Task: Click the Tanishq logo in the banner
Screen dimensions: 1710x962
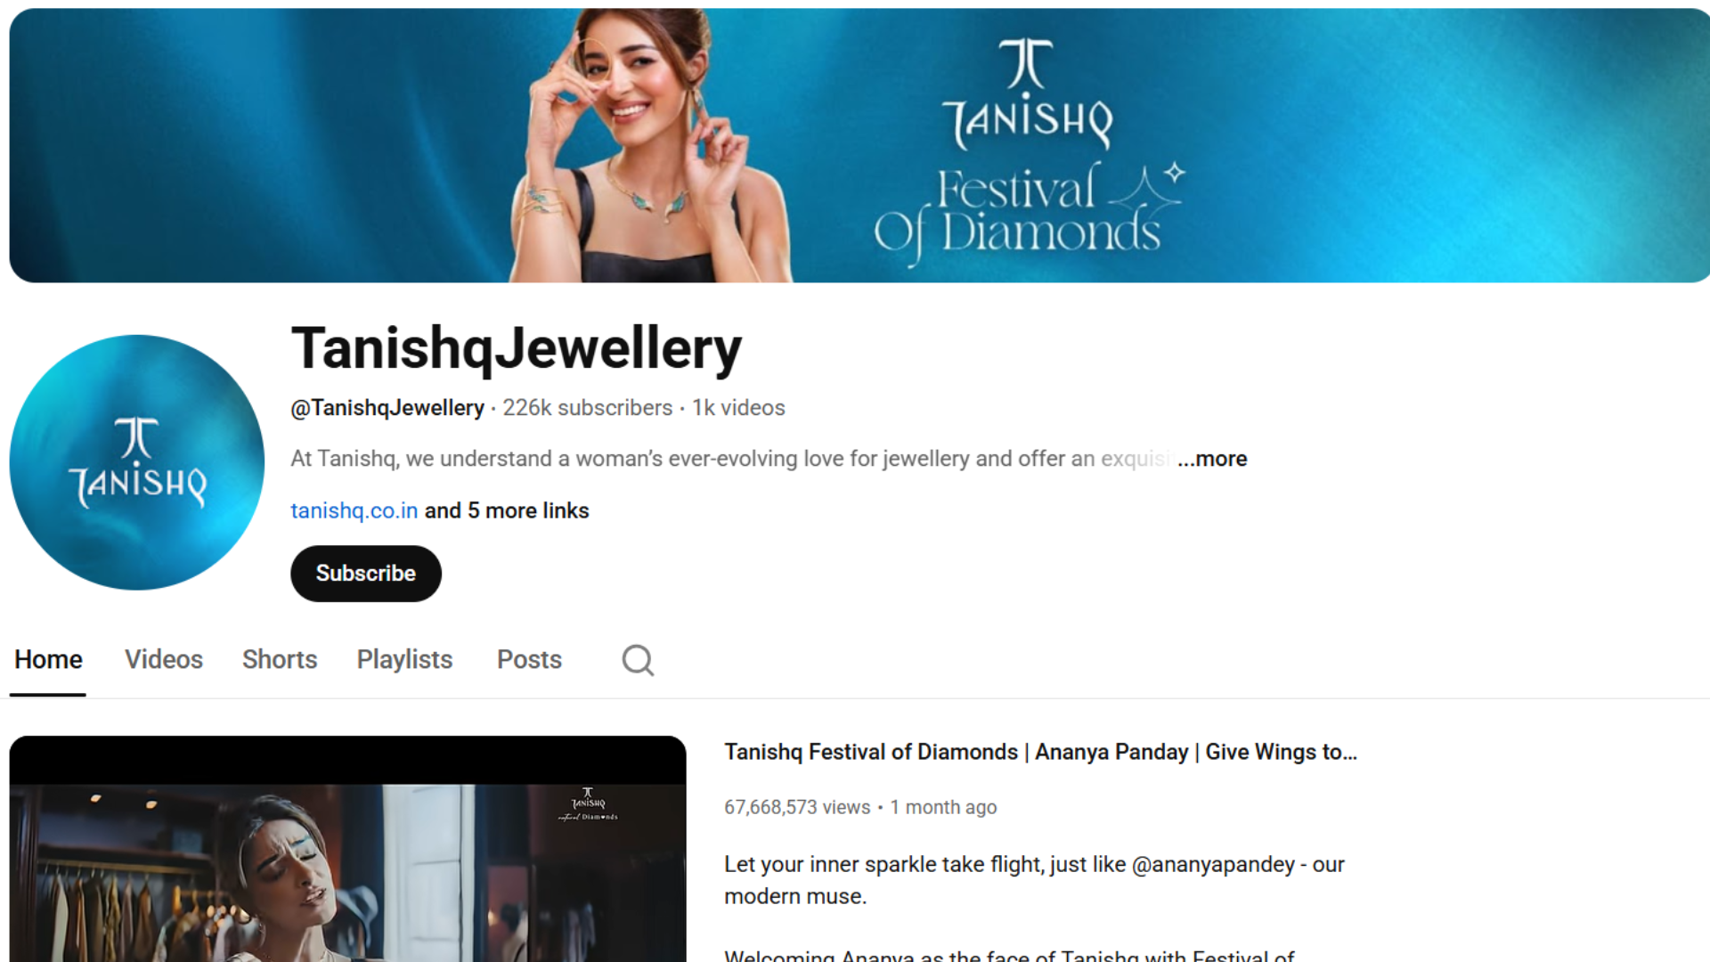Action: tap(1028, 94)
